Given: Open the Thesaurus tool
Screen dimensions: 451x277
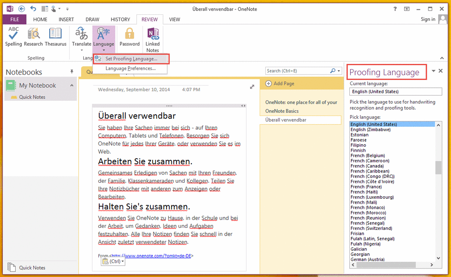Looking at the screenshot, I should [55, 37].
